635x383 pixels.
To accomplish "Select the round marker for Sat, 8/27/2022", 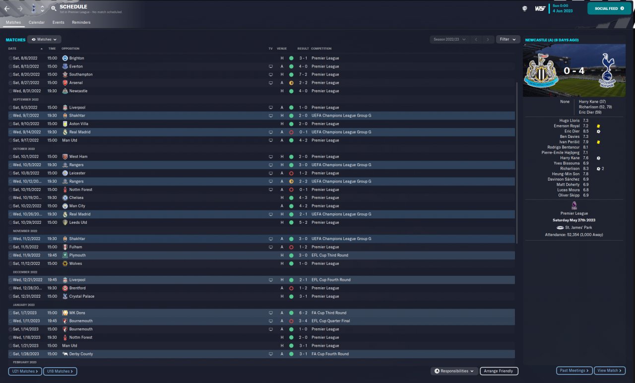I will 10,83.
